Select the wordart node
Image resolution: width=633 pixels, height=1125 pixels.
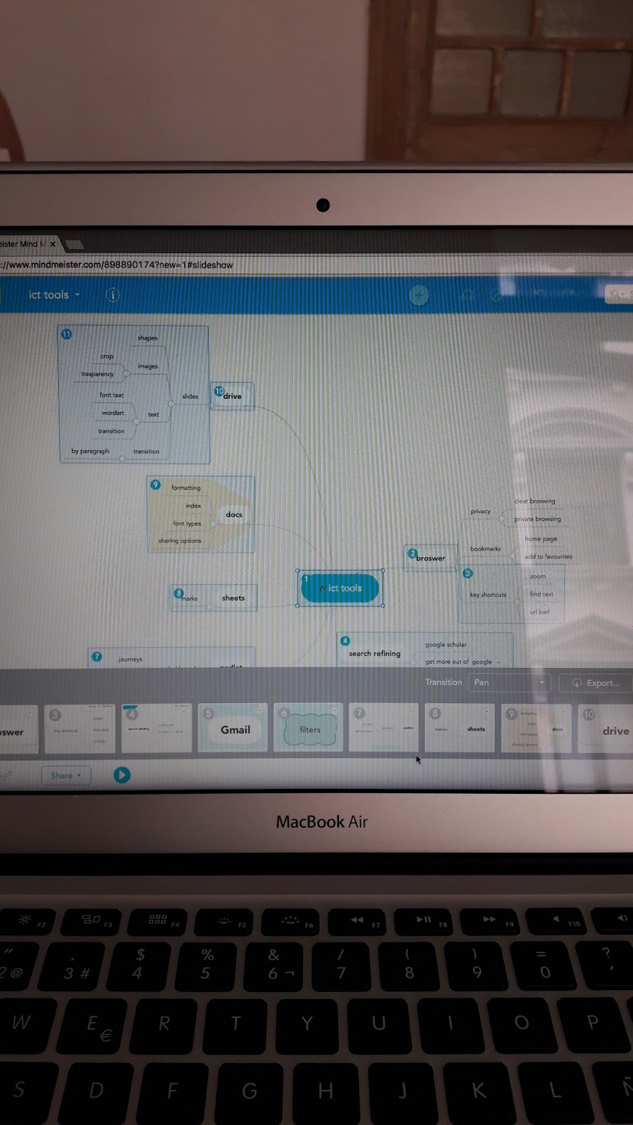pos(113,413)
